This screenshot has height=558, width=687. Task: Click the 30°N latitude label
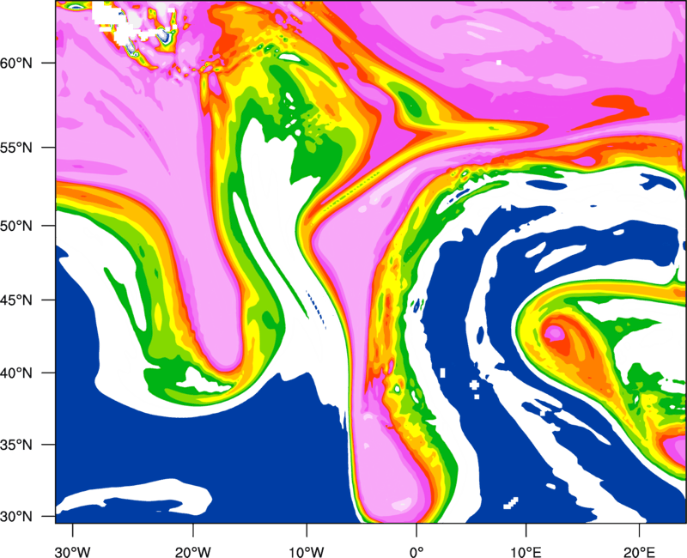[16, 517]
